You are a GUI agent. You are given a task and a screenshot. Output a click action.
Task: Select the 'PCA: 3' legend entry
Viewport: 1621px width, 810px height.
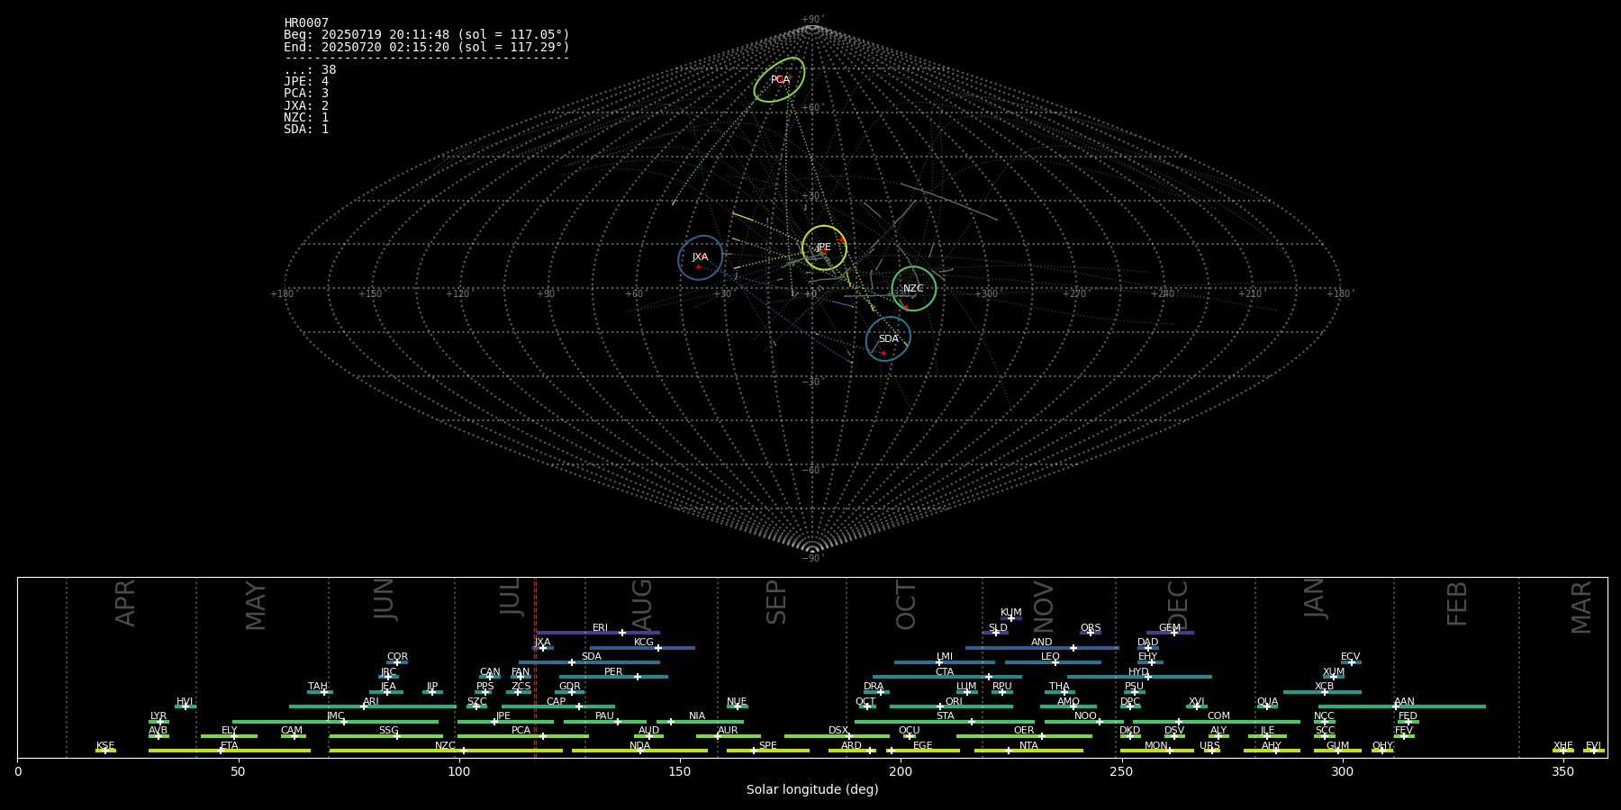[306, 94]
